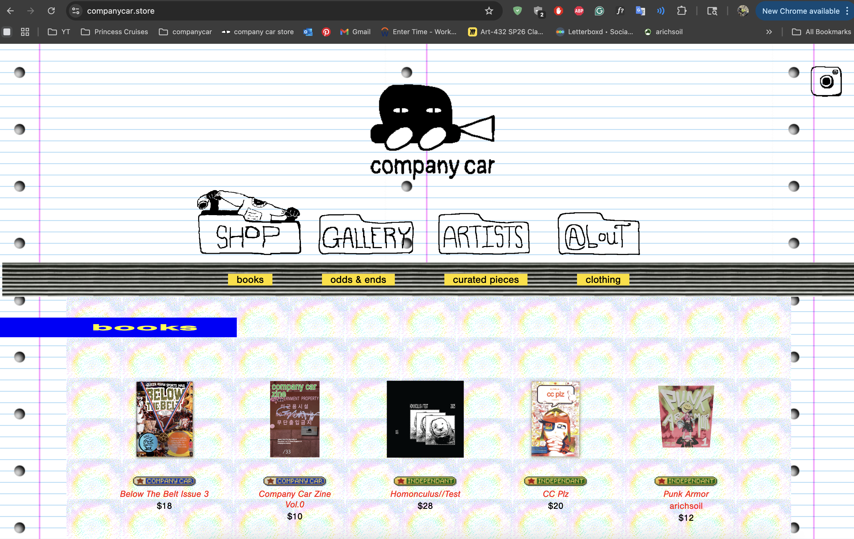Expand hidden bookmarks chevron
Image resolution: width=854 pixels, height=539 pixels.
[x=769, y=32]
